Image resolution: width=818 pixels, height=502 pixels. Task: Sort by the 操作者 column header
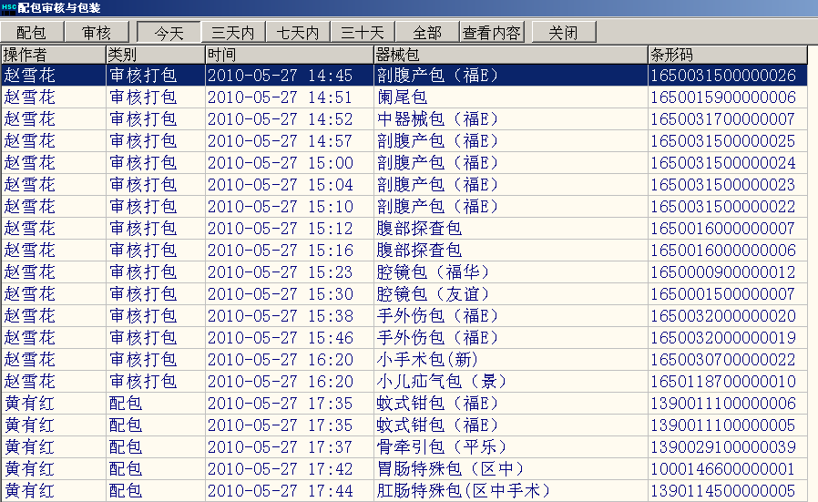tap(53, 54)
